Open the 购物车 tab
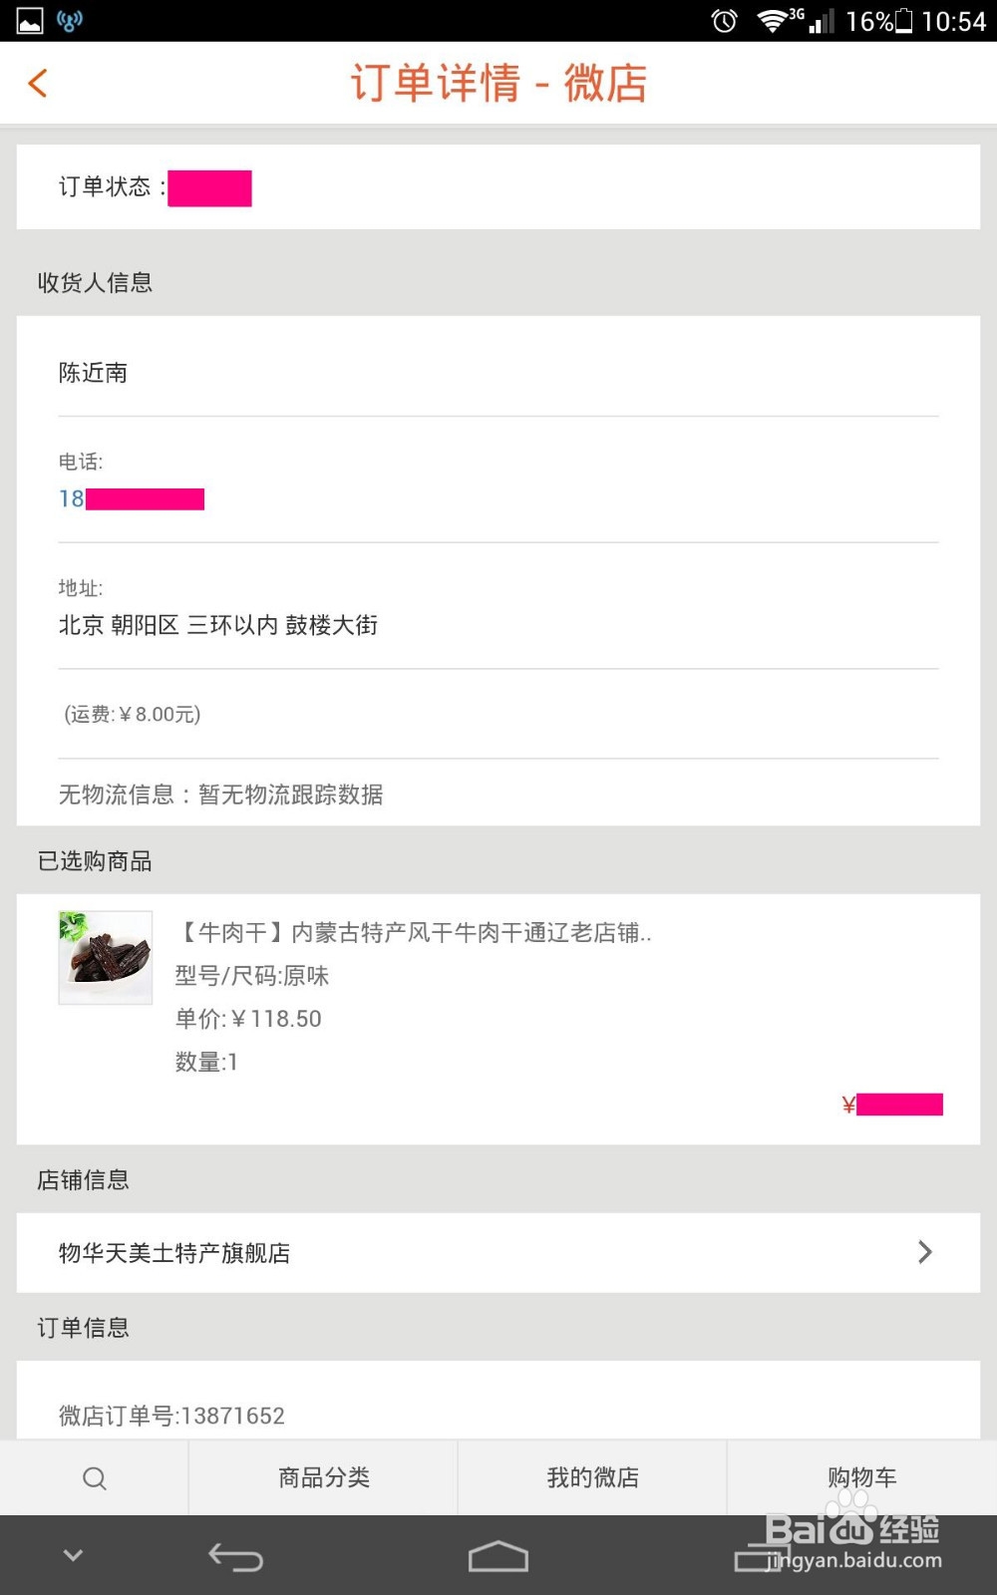The image size is (997, 1595). pyautogui.click(x=862, y=1477)
